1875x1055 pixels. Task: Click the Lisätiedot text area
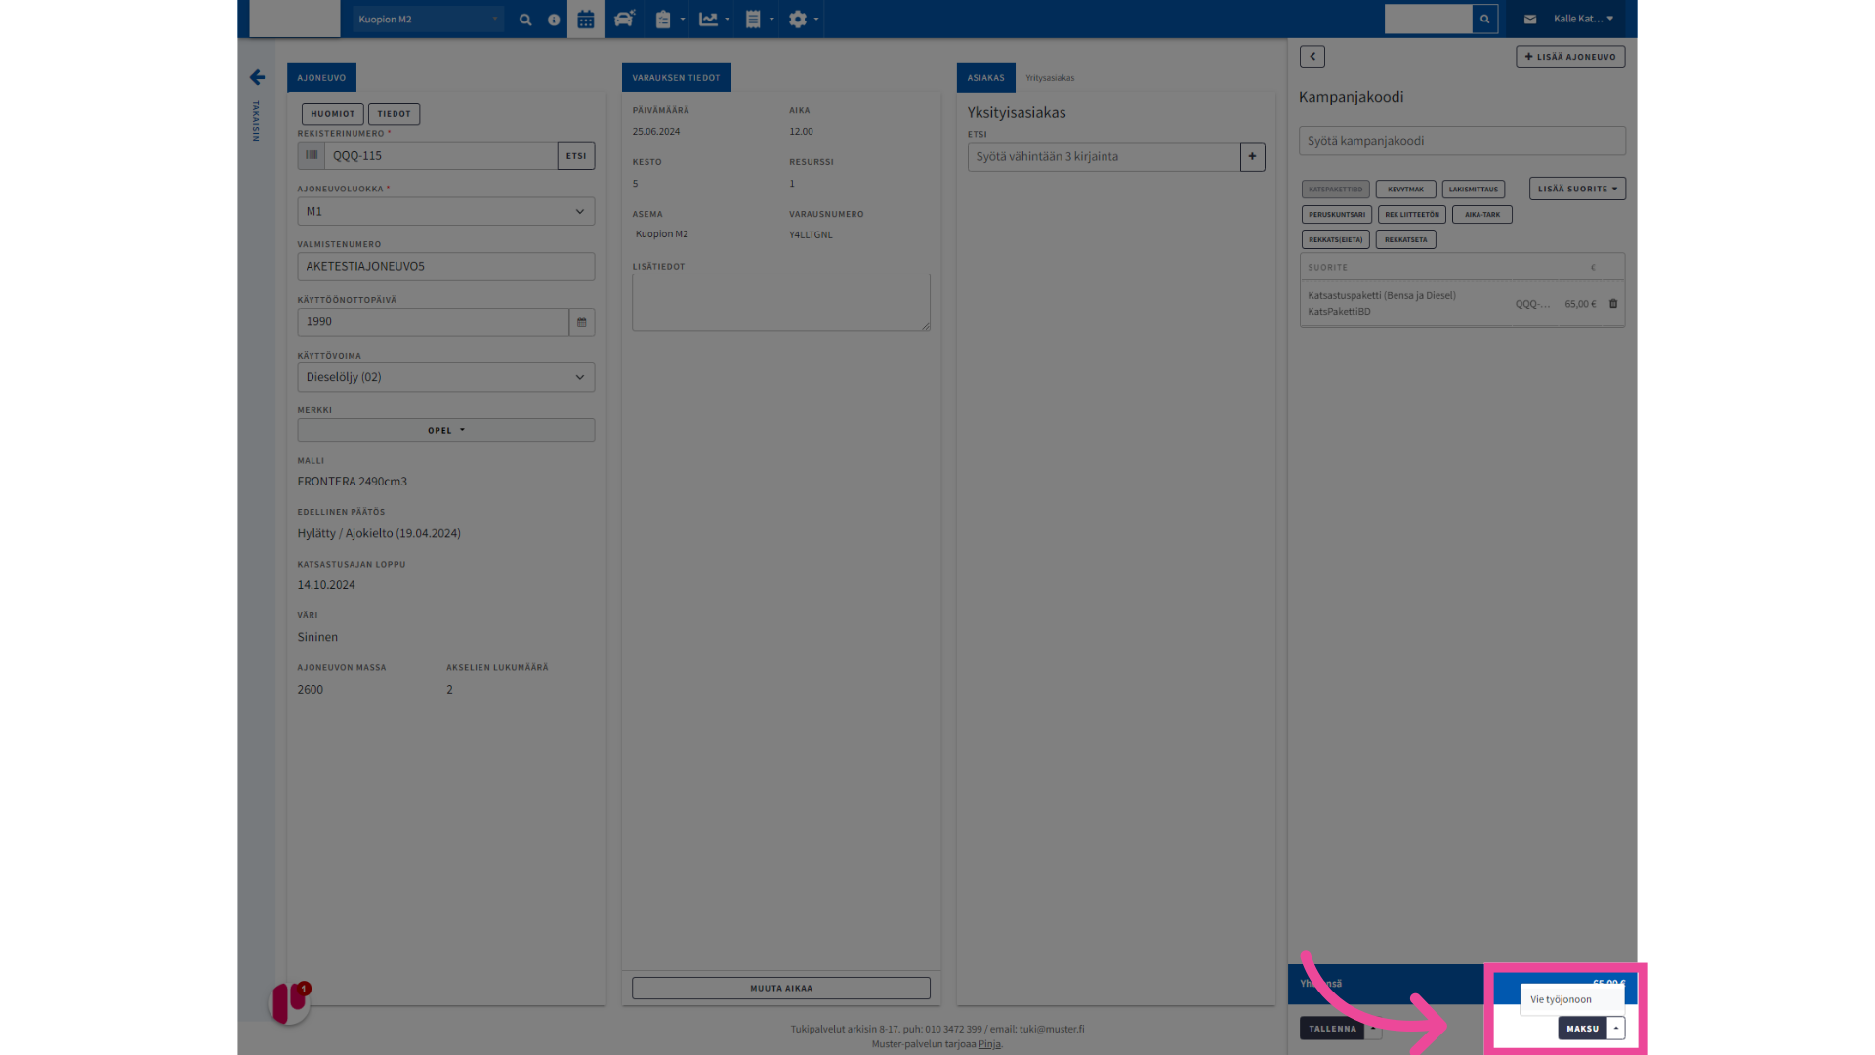pyautogui.click(x=781, y=302)
